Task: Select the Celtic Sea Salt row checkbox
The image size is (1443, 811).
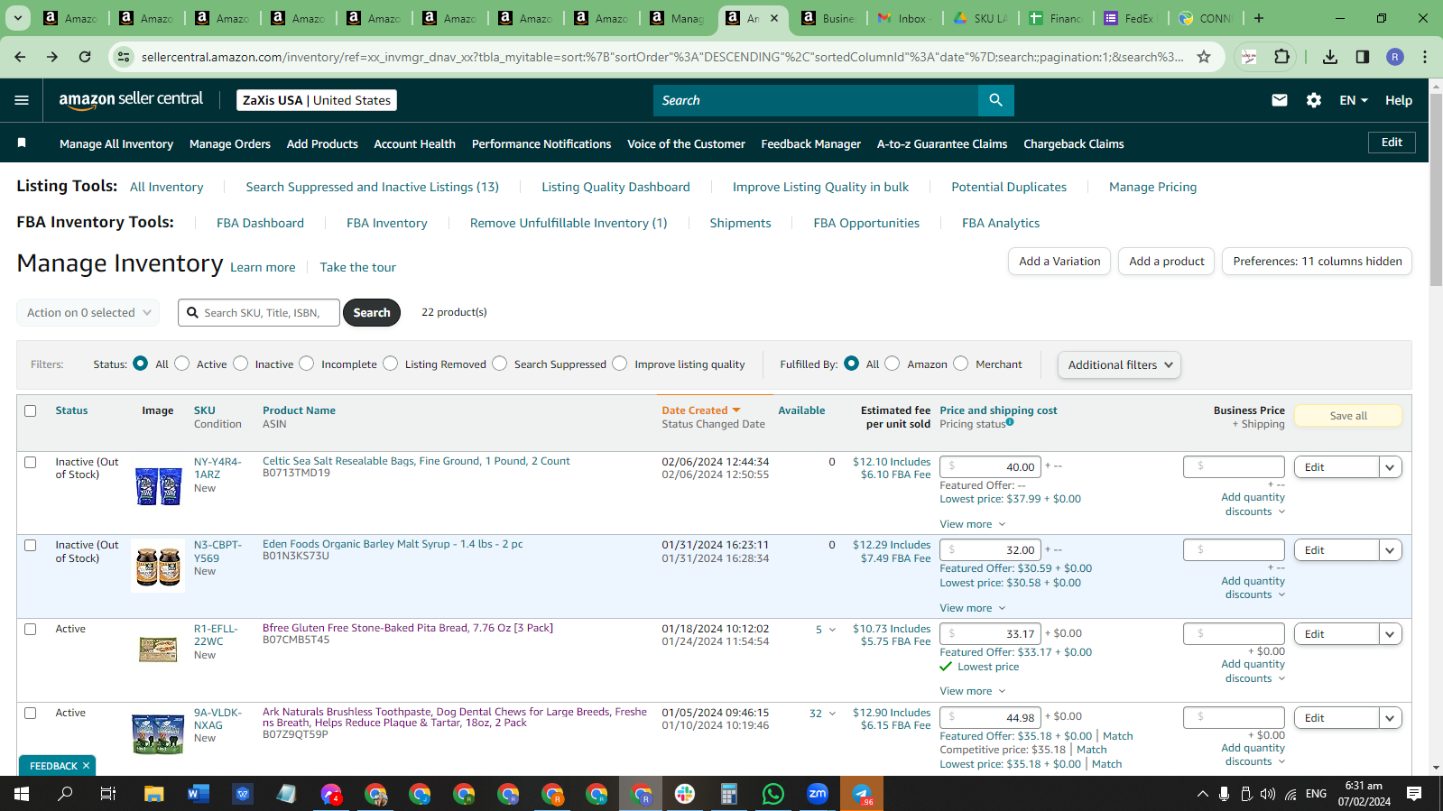Action: [31, 462]
